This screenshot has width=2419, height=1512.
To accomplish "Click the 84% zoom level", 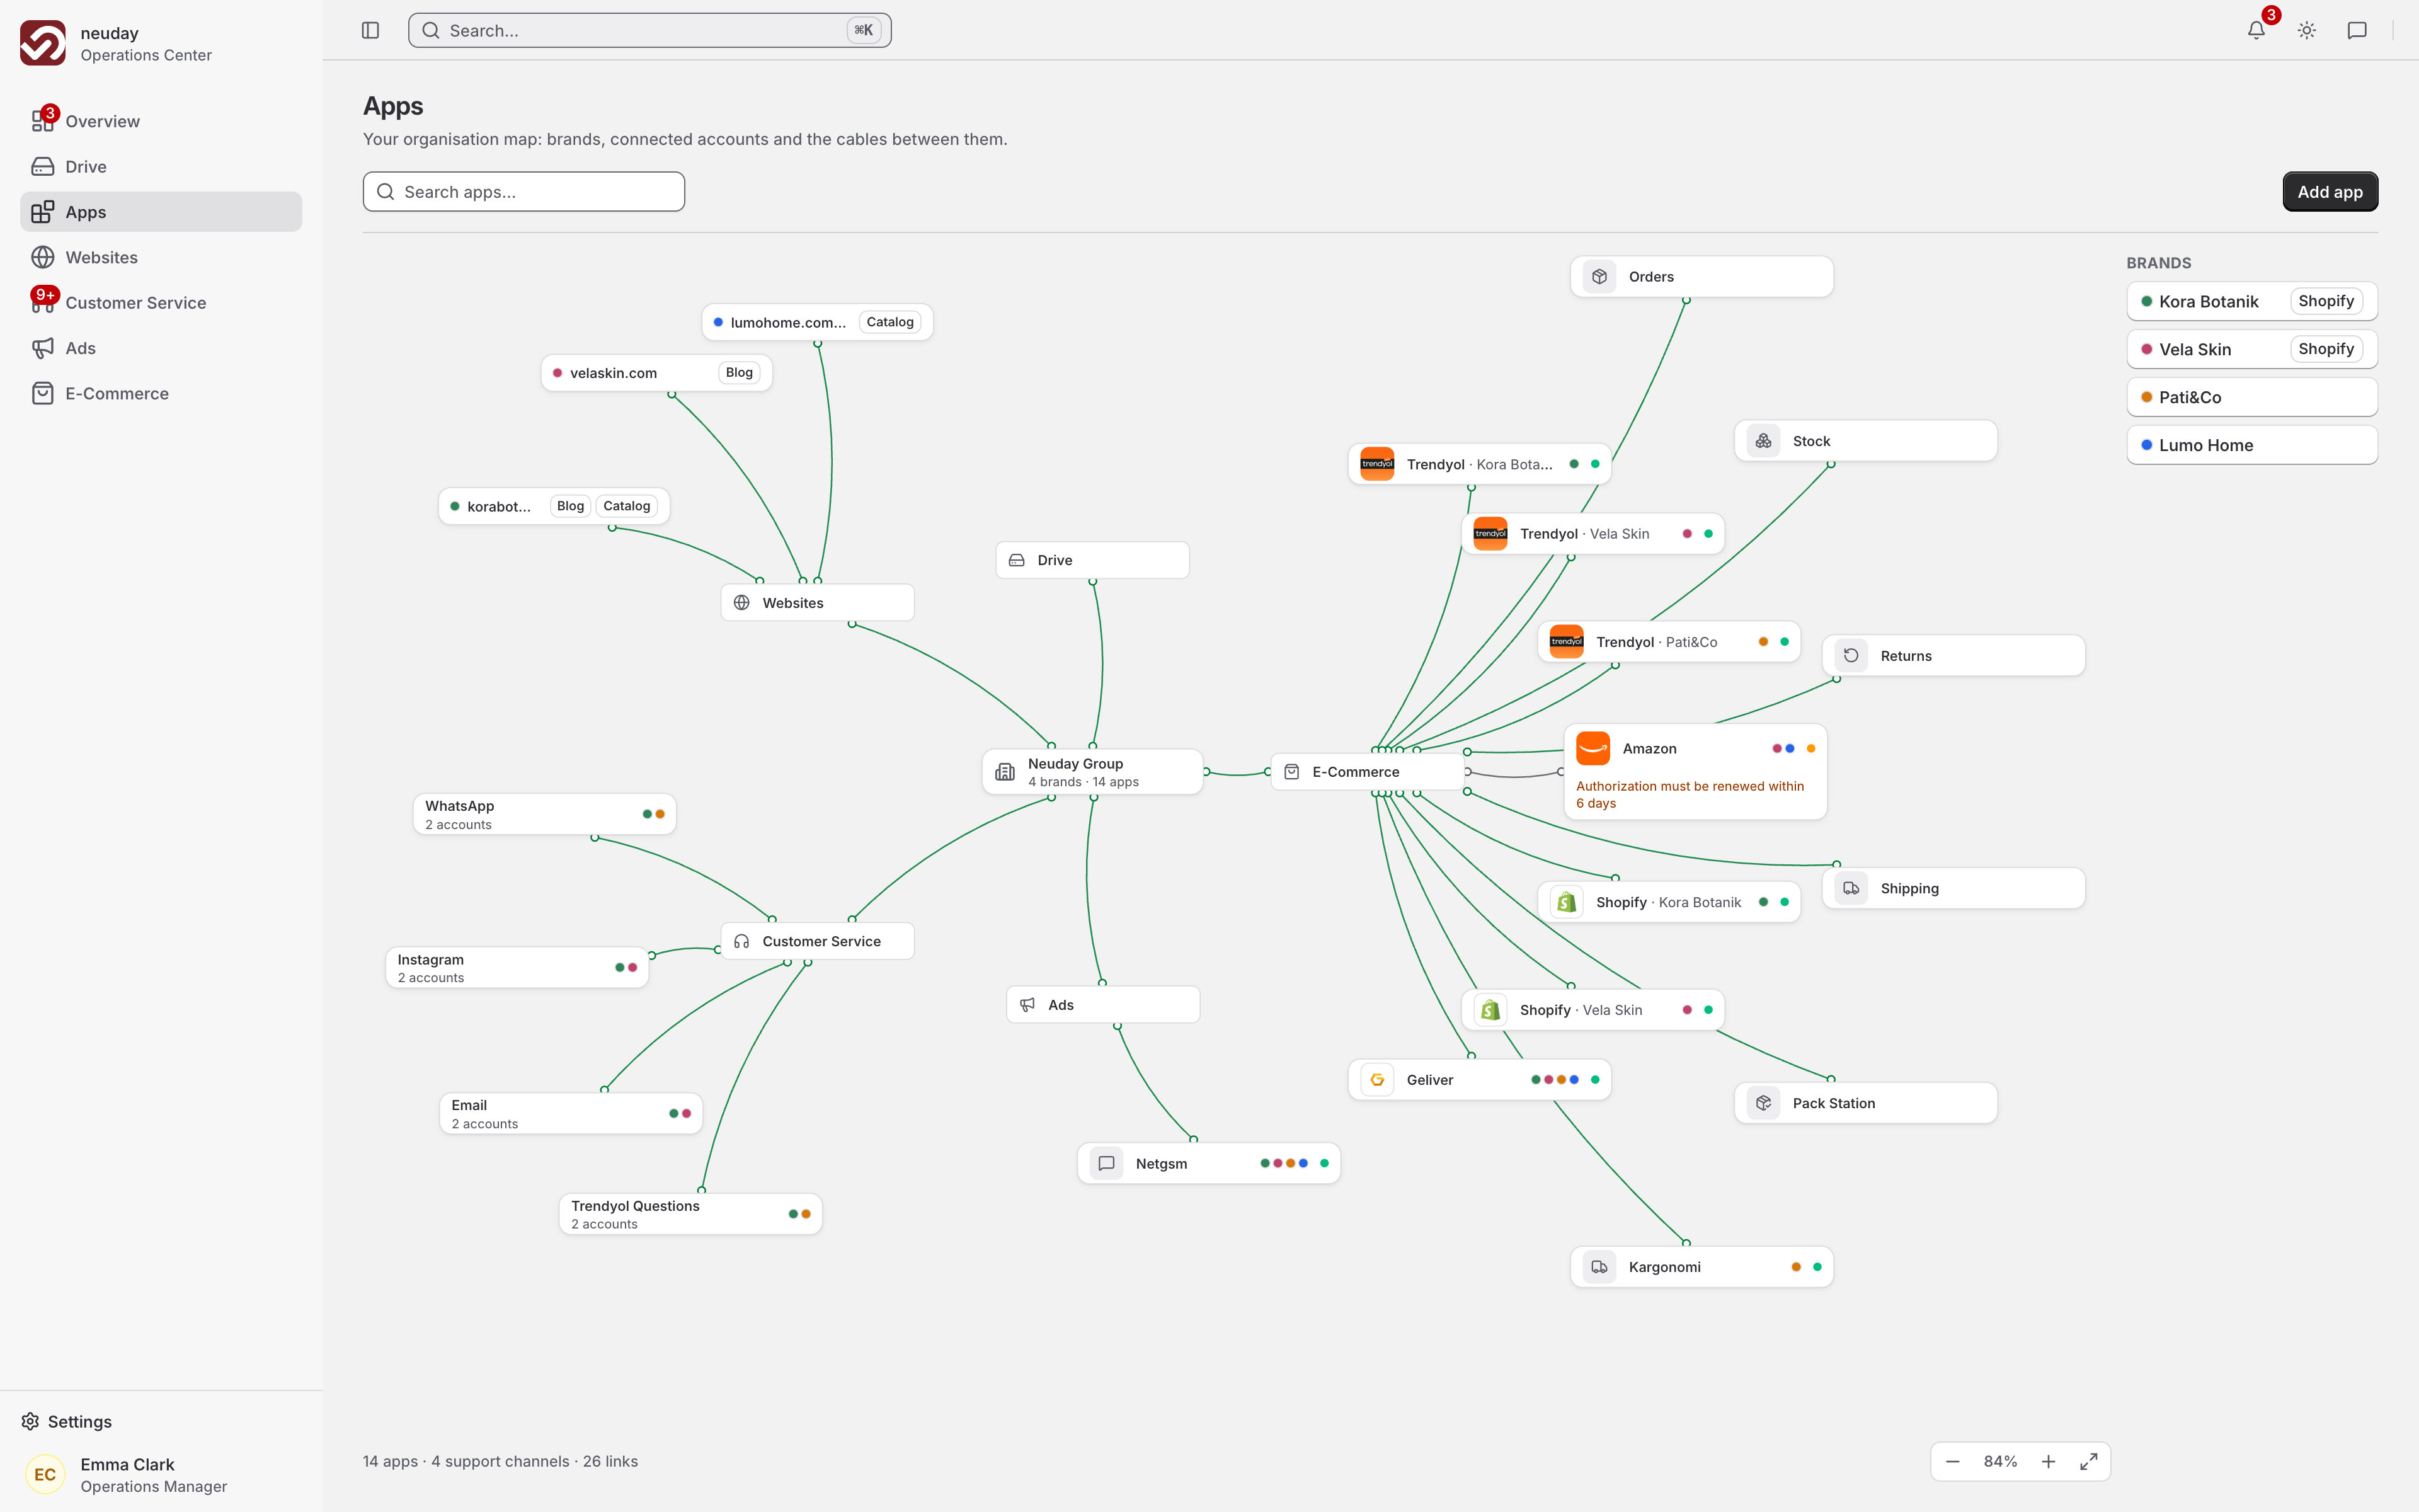I will tap(2000, 1461).
